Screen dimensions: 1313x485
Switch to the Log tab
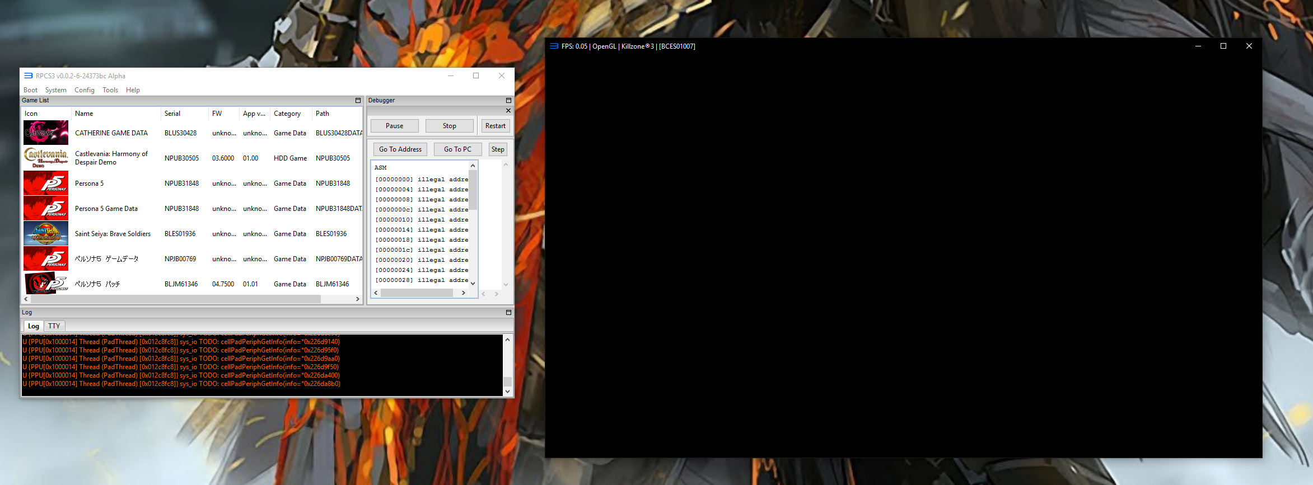point(34,326)
